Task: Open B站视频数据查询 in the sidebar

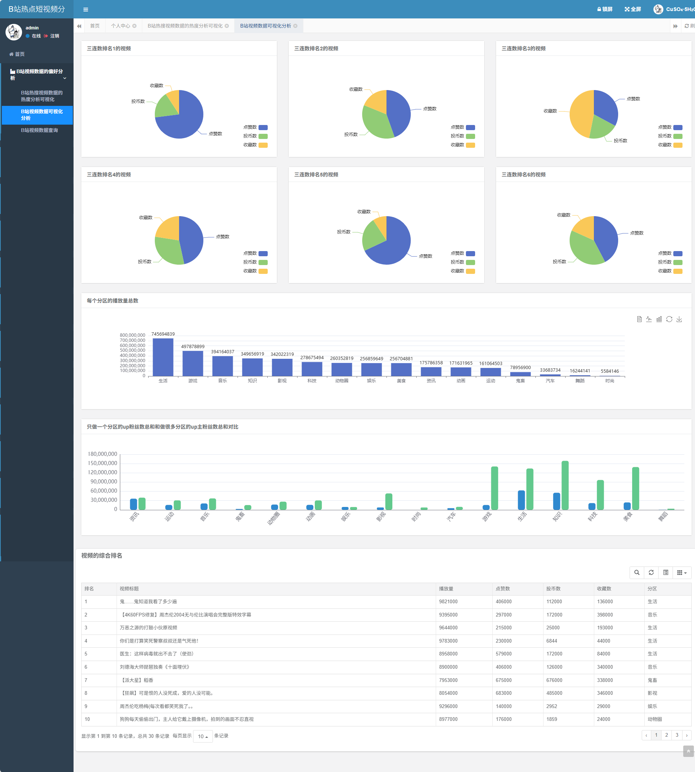Action: click(x=39, y=130)
